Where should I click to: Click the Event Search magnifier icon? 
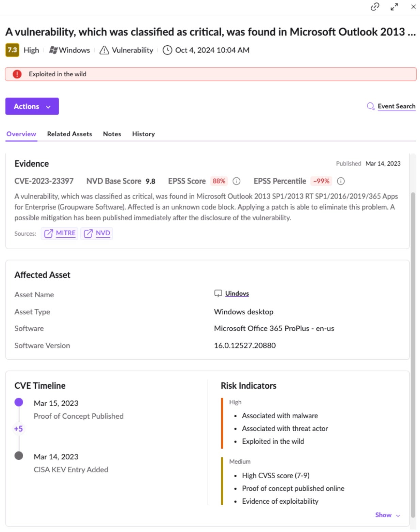click(x=370, y=106)
